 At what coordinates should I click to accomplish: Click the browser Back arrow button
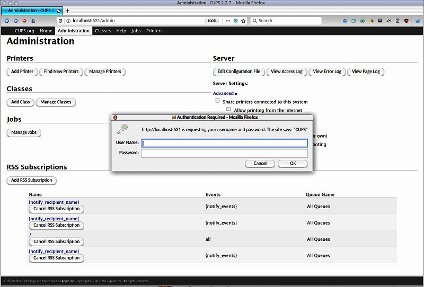[x=7, y=21]
